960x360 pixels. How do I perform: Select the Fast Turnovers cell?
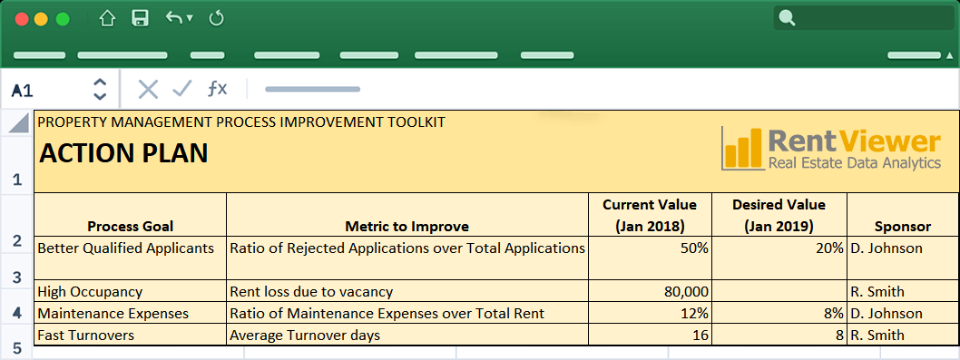(x=131, y=335)
